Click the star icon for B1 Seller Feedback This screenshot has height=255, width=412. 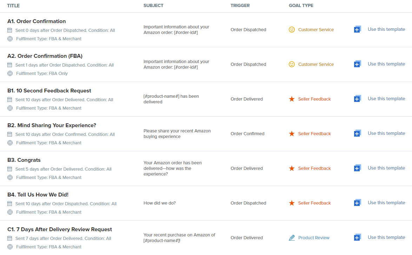292,99
